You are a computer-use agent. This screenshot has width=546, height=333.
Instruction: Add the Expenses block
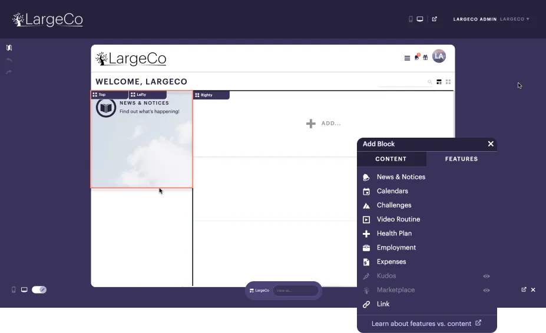[x=427, y=262]
